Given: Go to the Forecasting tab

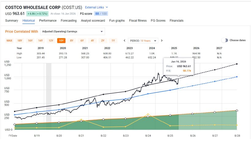Looking at the screenshot, I should [69, 20].
